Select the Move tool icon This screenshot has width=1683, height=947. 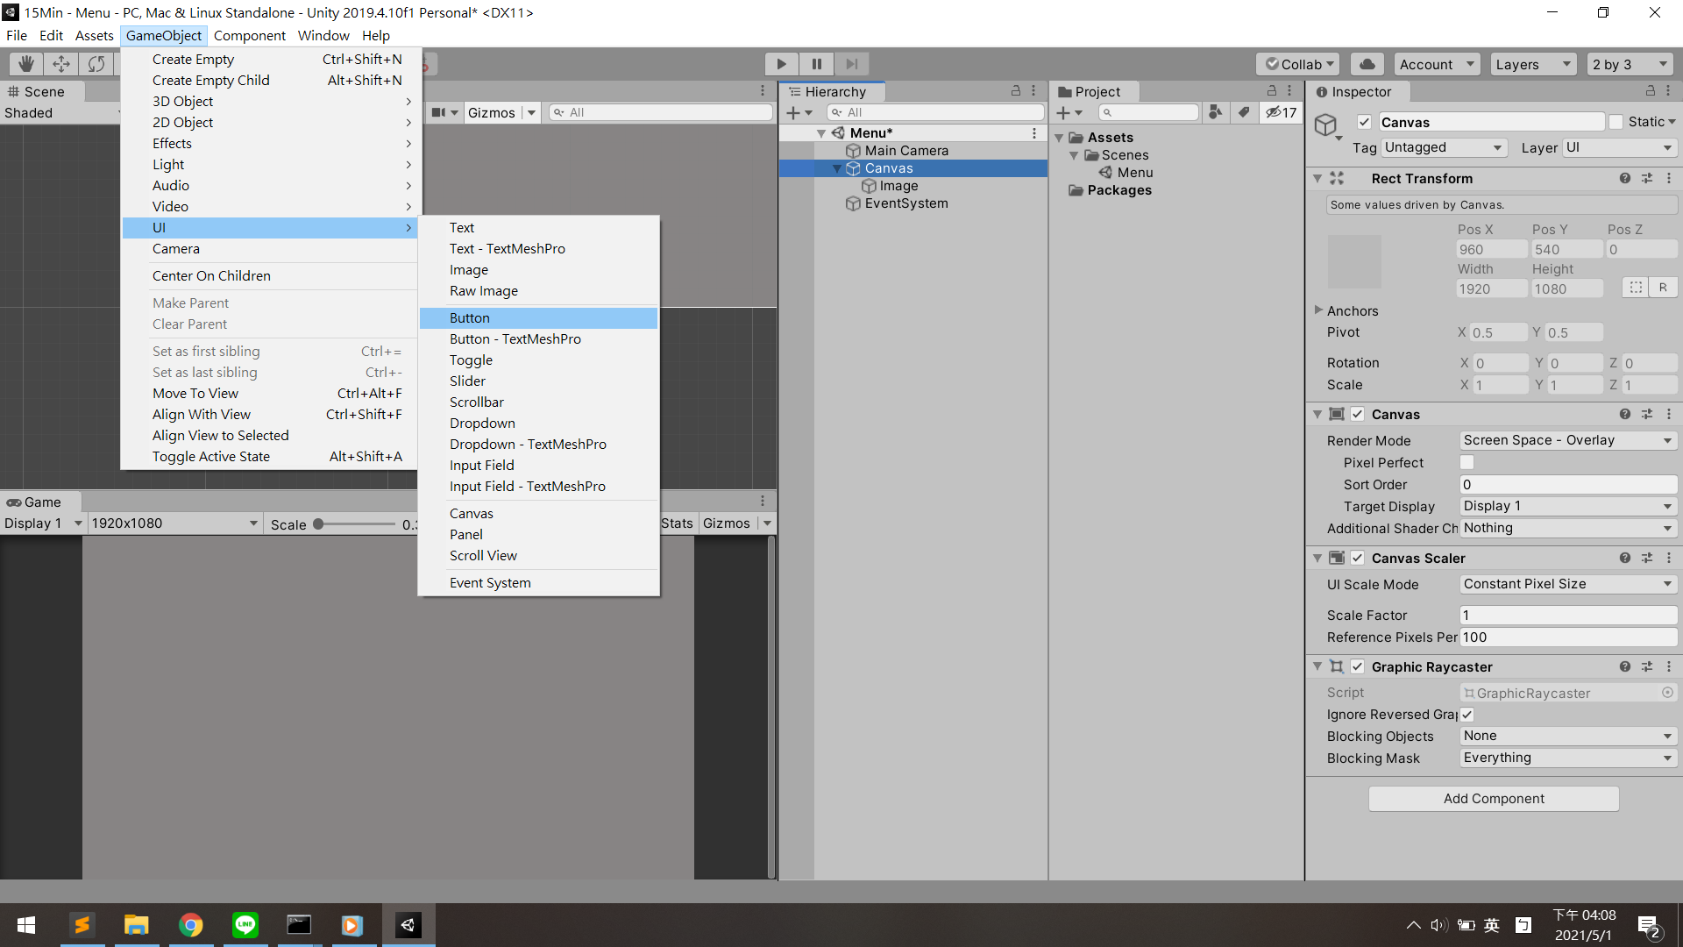[61, 64]
